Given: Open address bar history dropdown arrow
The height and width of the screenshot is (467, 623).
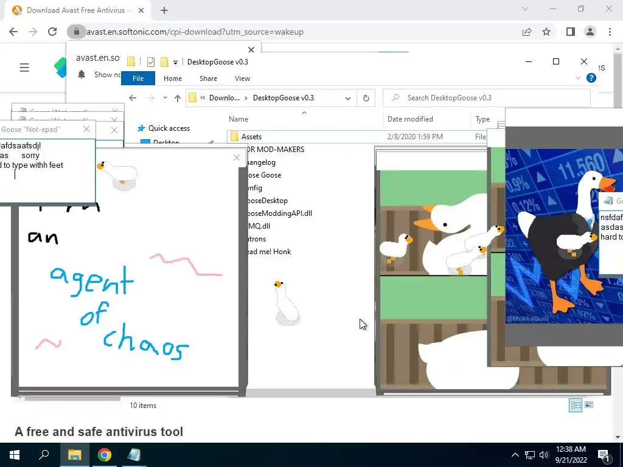Looking at the screenshot, I should pyautogui.click(x=347, y=98).
